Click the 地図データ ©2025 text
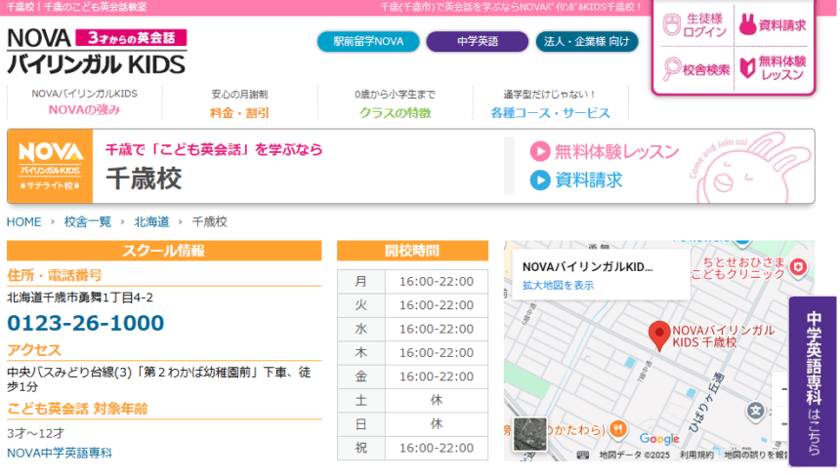840x475 pixels. [634, 455]
